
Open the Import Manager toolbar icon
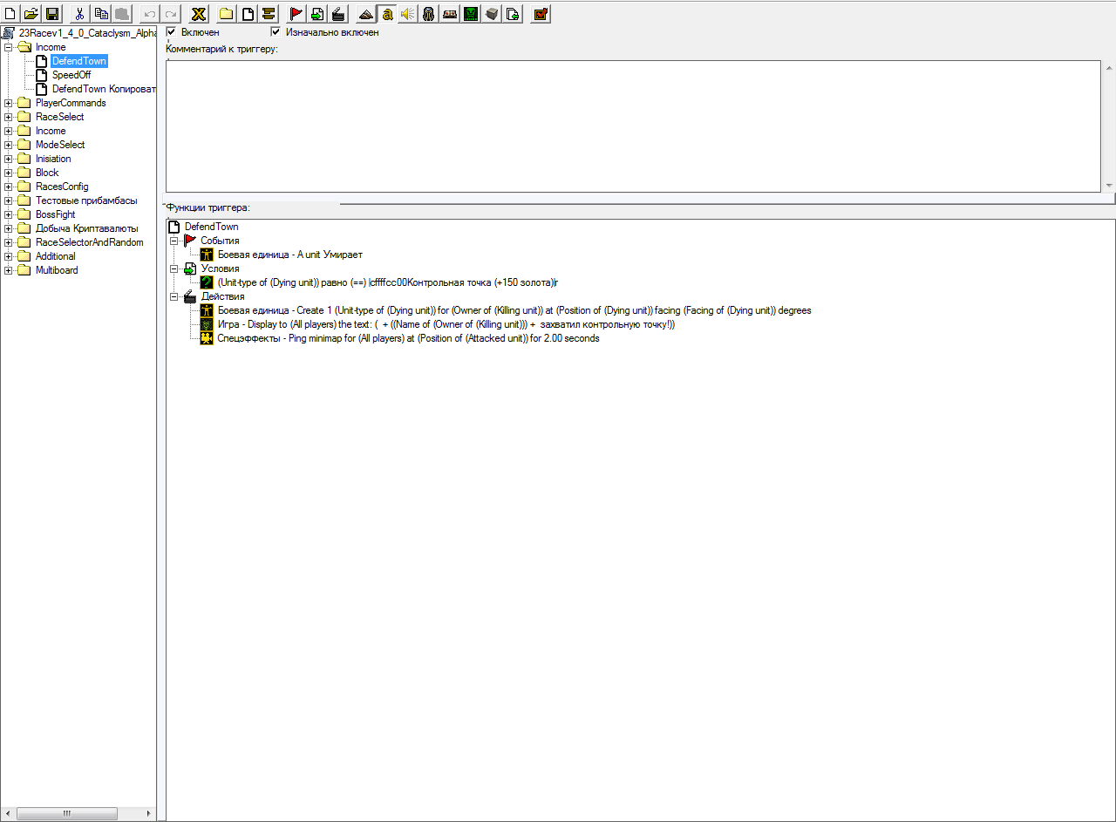pos(513,13)
